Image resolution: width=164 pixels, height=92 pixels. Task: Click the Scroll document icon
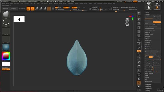139,19
